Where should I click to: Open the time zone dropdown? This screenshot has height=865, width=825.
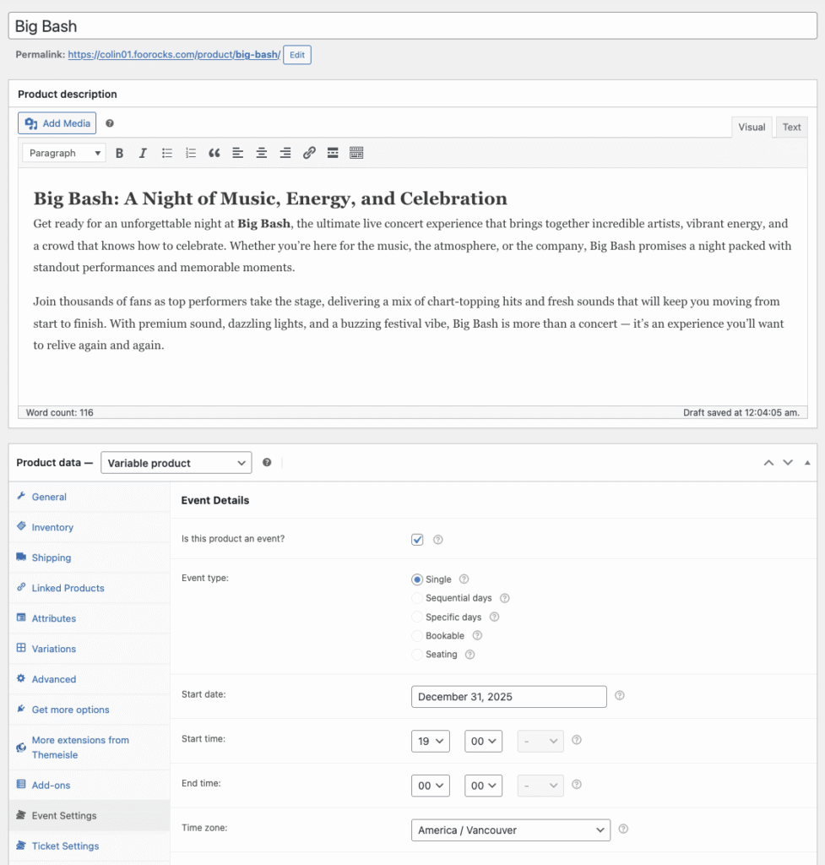[510, 830]
